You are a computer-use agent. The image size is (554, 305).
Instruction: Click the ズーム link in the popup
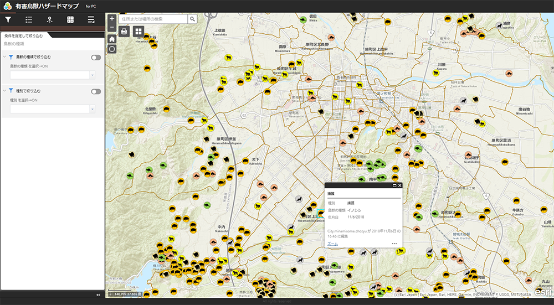332,243
